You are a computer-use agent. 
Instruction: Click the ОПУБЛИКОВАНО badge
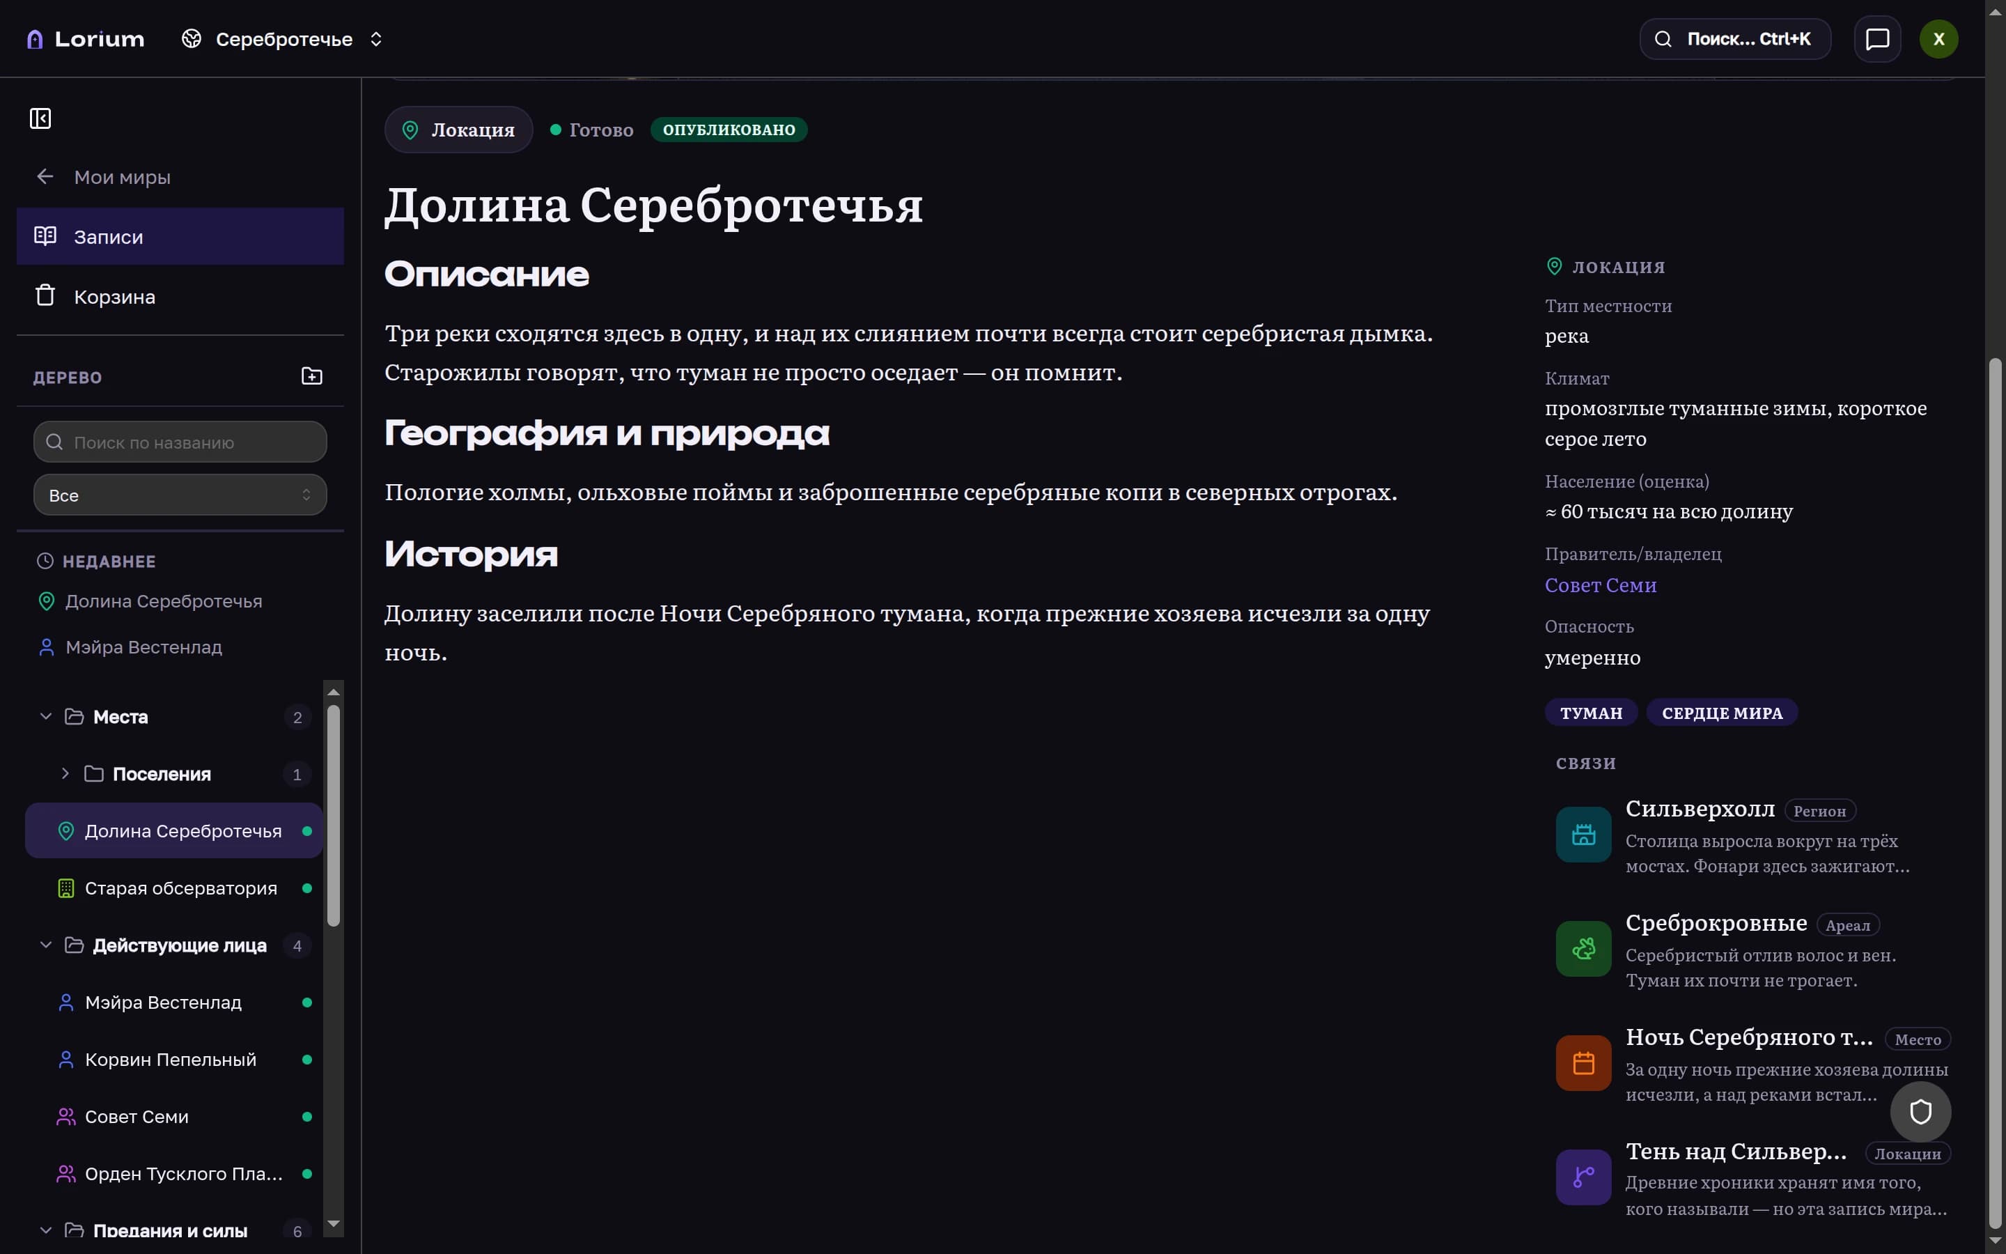click(x=729, y=130)
